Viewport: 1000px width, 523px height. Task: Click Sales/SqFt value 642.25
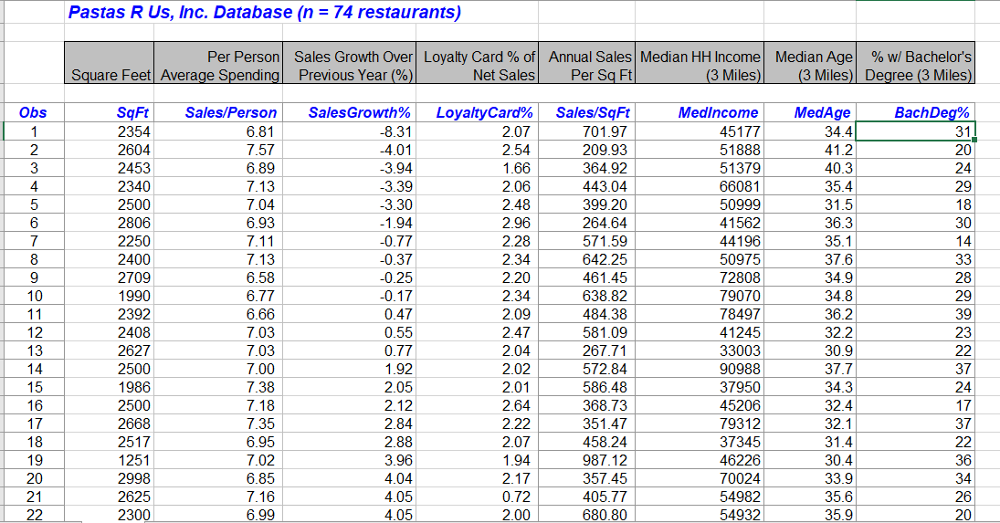[586, 260]
